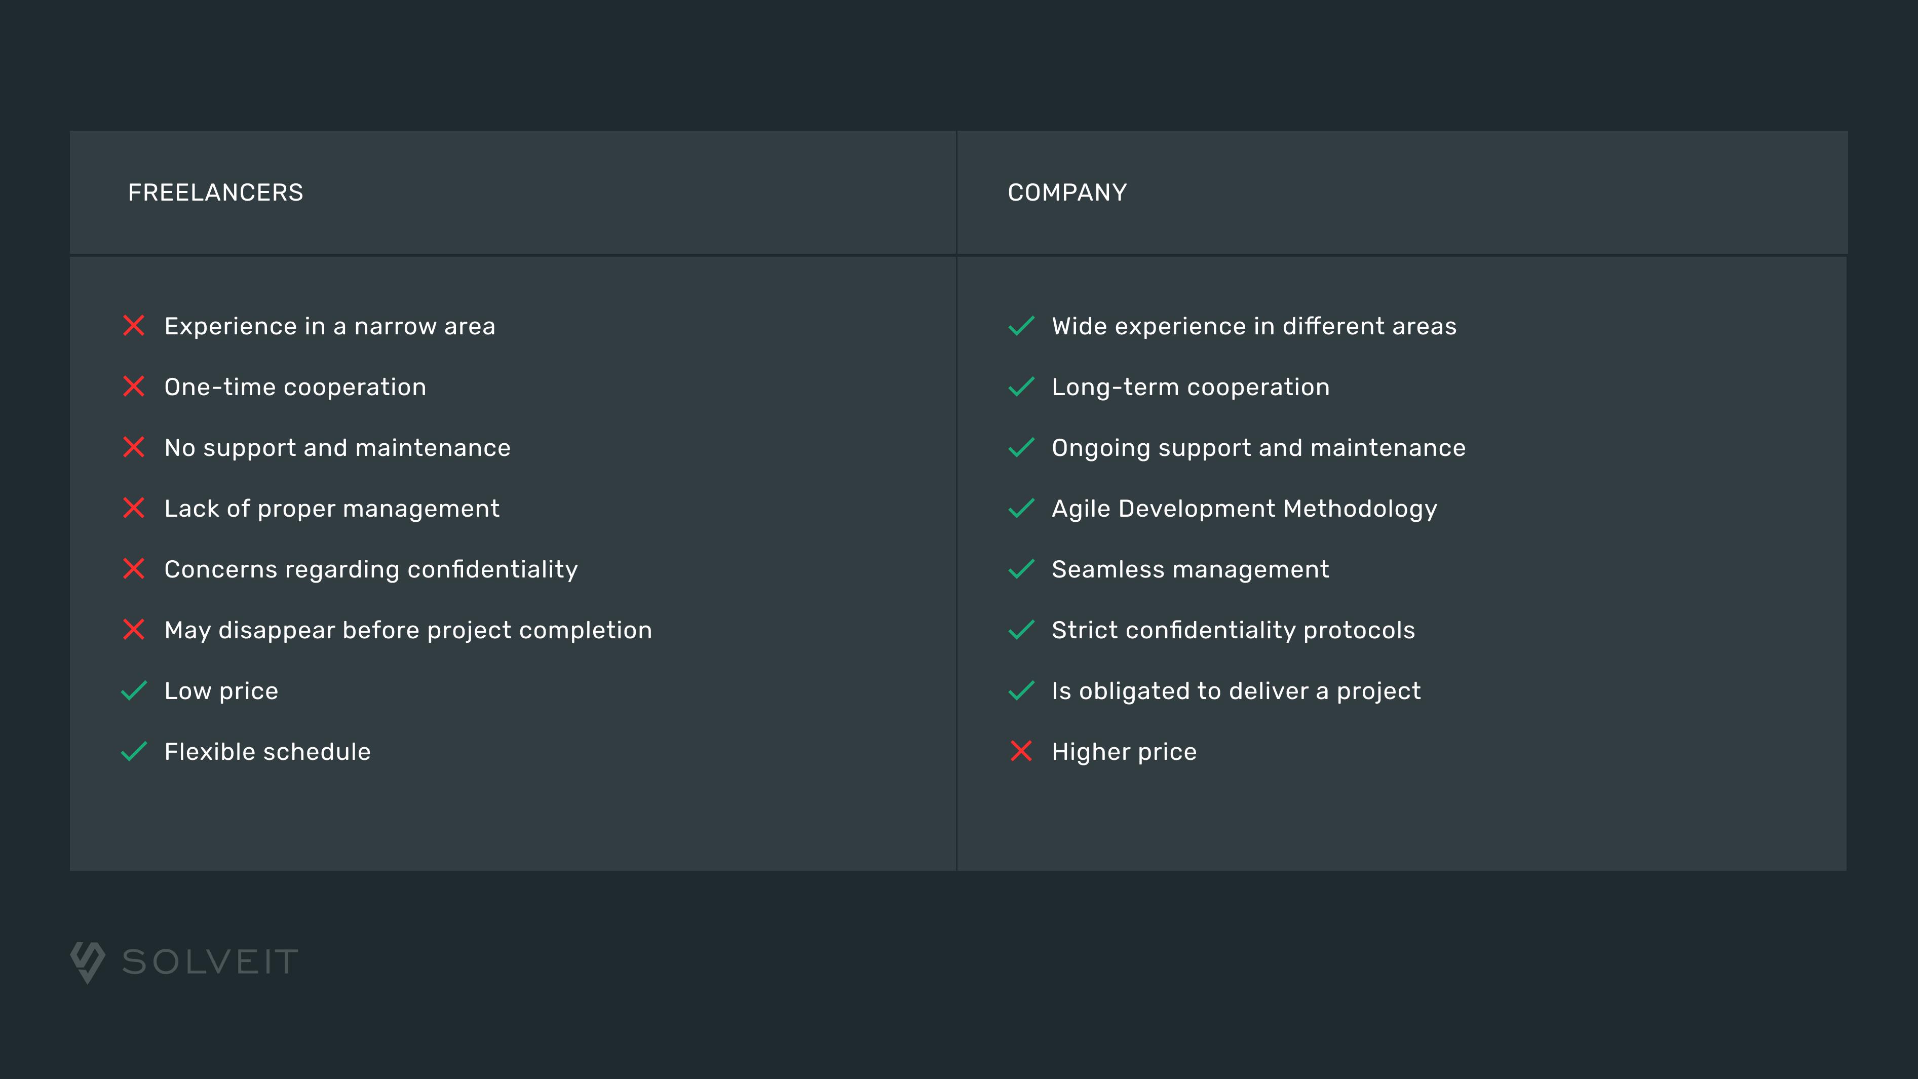
Task: Select the FREELANCERS column header
Action: 215,192
